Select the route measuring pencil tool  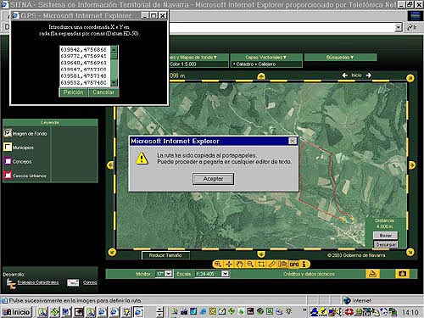tap(271, 264)
